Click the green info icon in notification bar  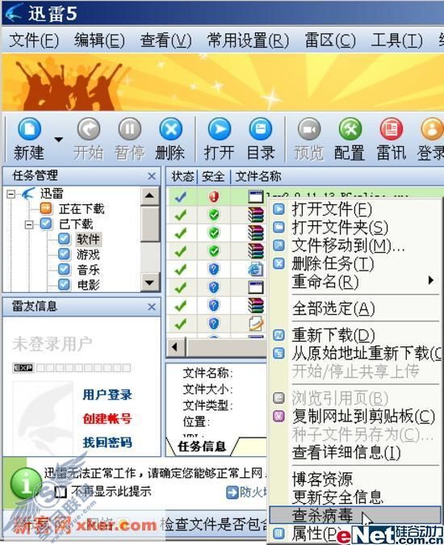(26, 483)
